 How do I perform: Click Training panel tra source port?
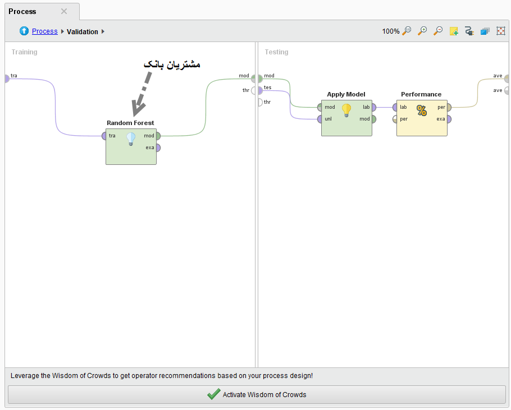click(7, 79)
